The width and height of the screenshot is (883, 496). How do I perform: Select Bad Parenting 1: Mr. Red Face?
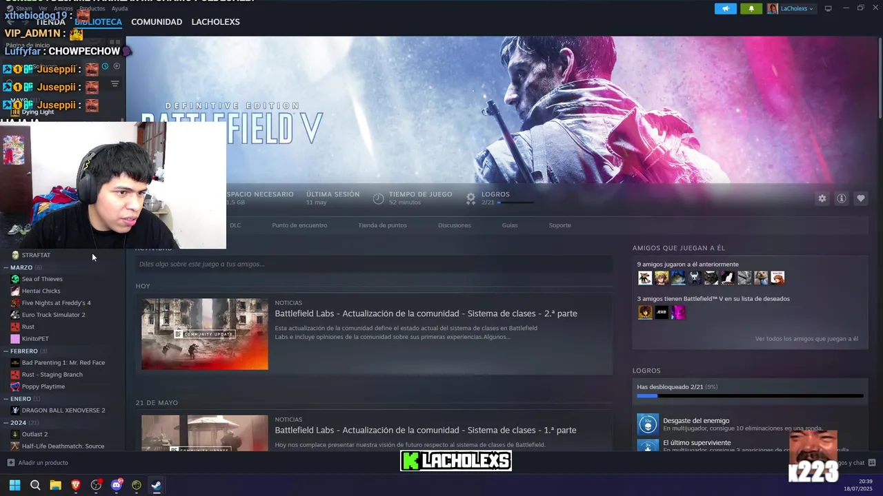point(63,363)
